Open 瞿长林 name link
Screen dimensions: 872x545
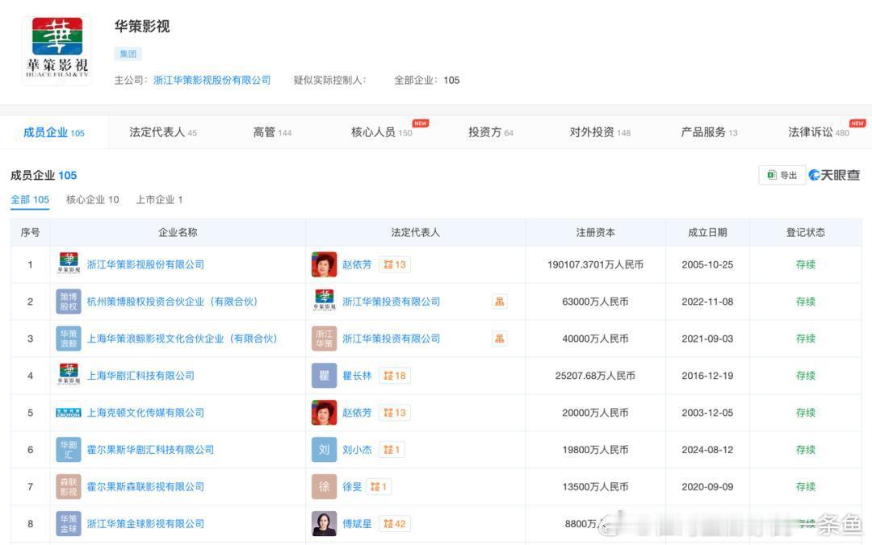coord(357,376)
